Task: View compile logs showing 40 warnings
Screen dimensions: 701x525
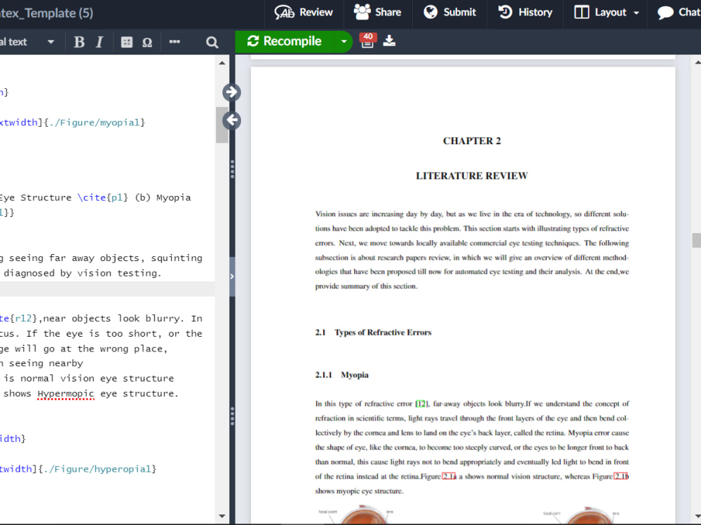Action: pyautogui.click(x=366, y=41)
